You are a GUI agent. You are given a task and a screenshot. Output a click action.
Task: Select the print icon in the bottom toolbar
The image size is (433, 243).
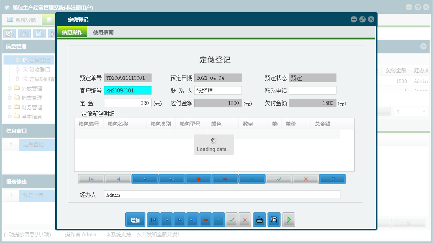click(260, 220)
